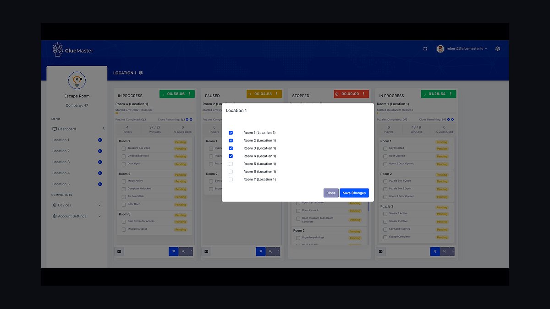Image resolution: width=550 pixels, height=309 pixels.
Task: Toggle fullscreen icon in header
Action: pos(425,49)
